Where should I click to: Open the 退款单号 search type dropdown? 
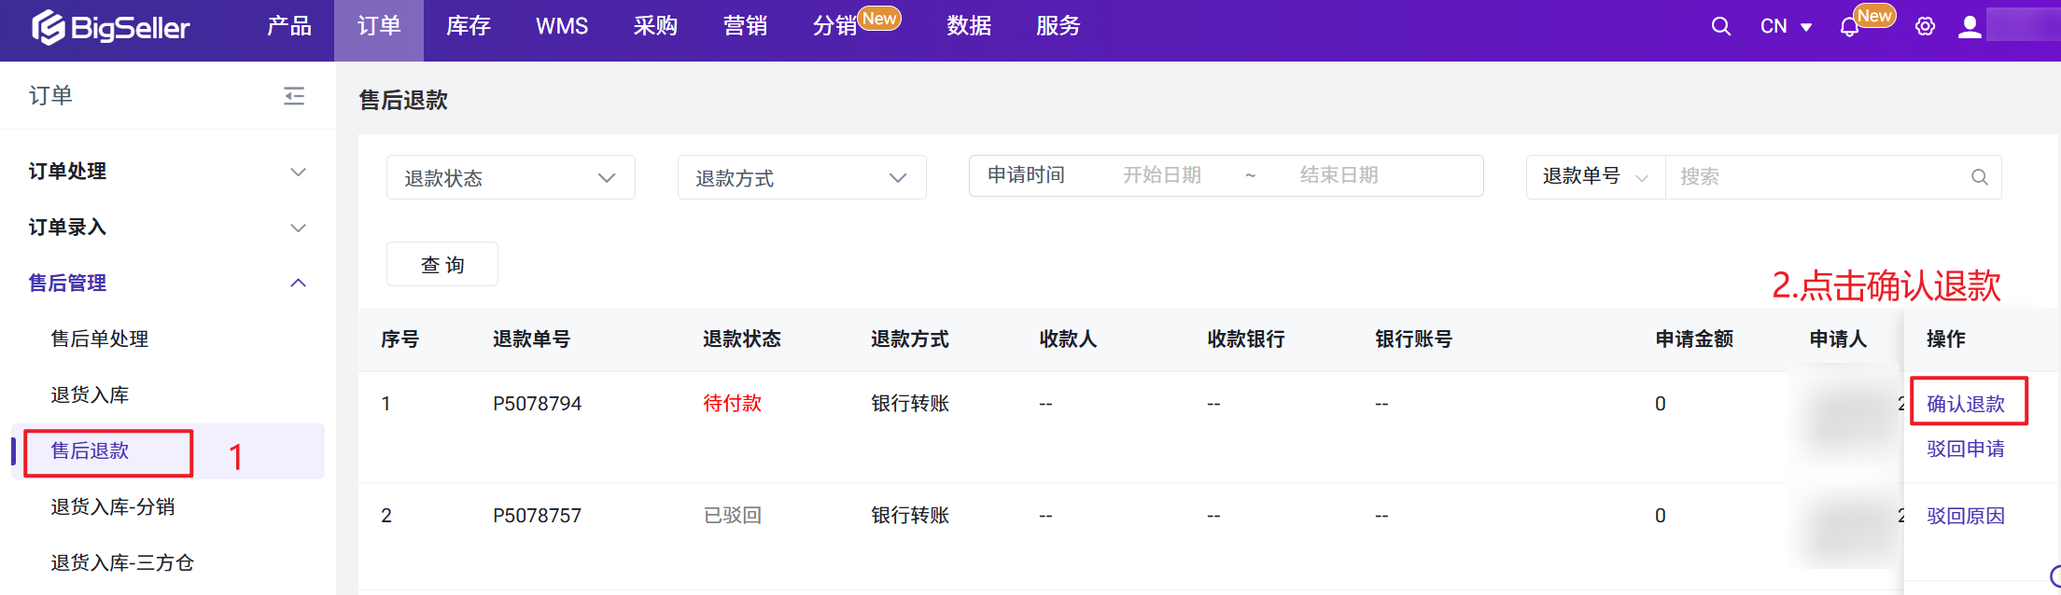coord(1595,177)
